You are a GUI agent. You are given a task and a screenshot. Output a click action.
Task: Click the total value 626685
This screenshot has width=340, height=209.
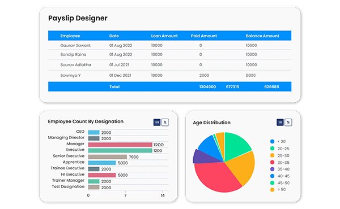(x=271, y=86)
